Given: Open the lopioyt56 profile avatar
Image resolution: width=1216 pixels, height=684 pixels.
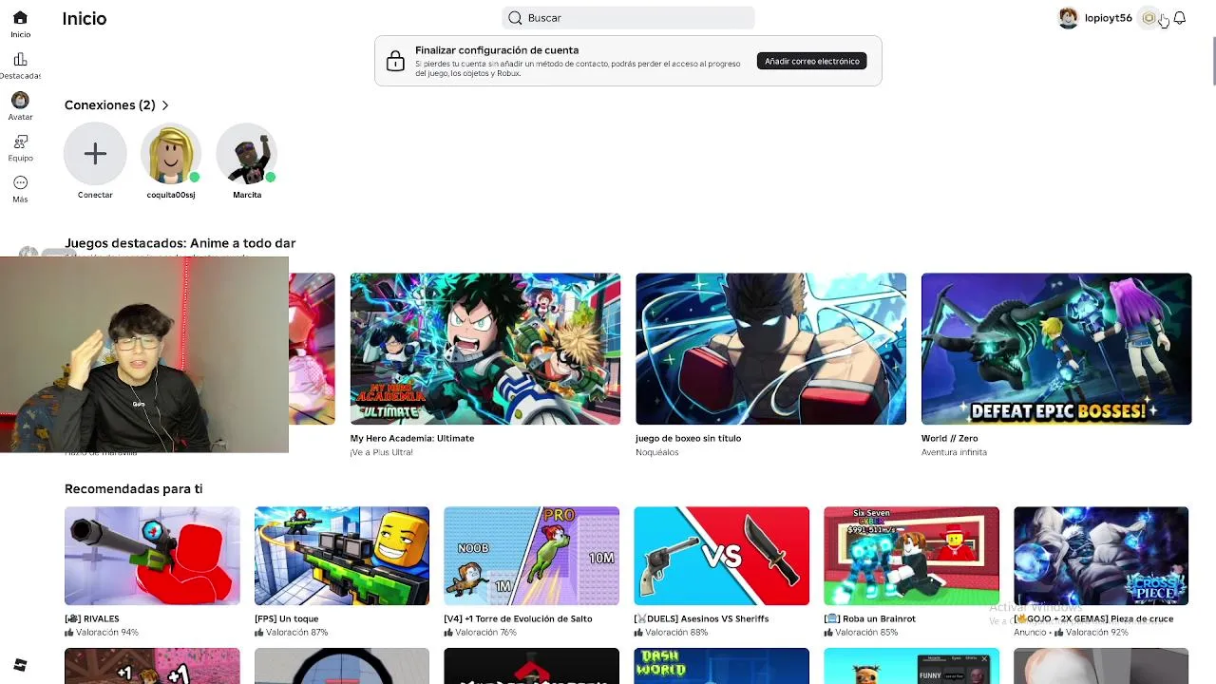Looking at the screenshot, I should point(1069,18).
